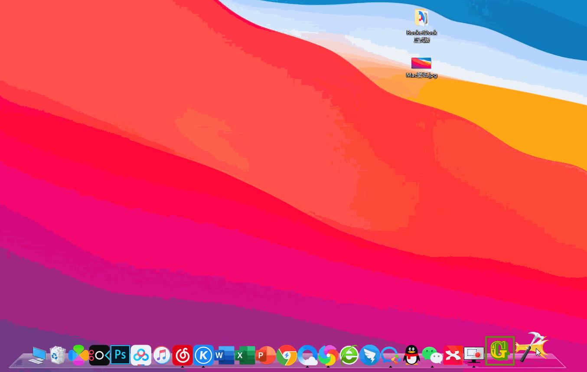Viewport: 587px width, 372px height.
Task: Open Google Chrome browser
Action: tap(287, 355)
